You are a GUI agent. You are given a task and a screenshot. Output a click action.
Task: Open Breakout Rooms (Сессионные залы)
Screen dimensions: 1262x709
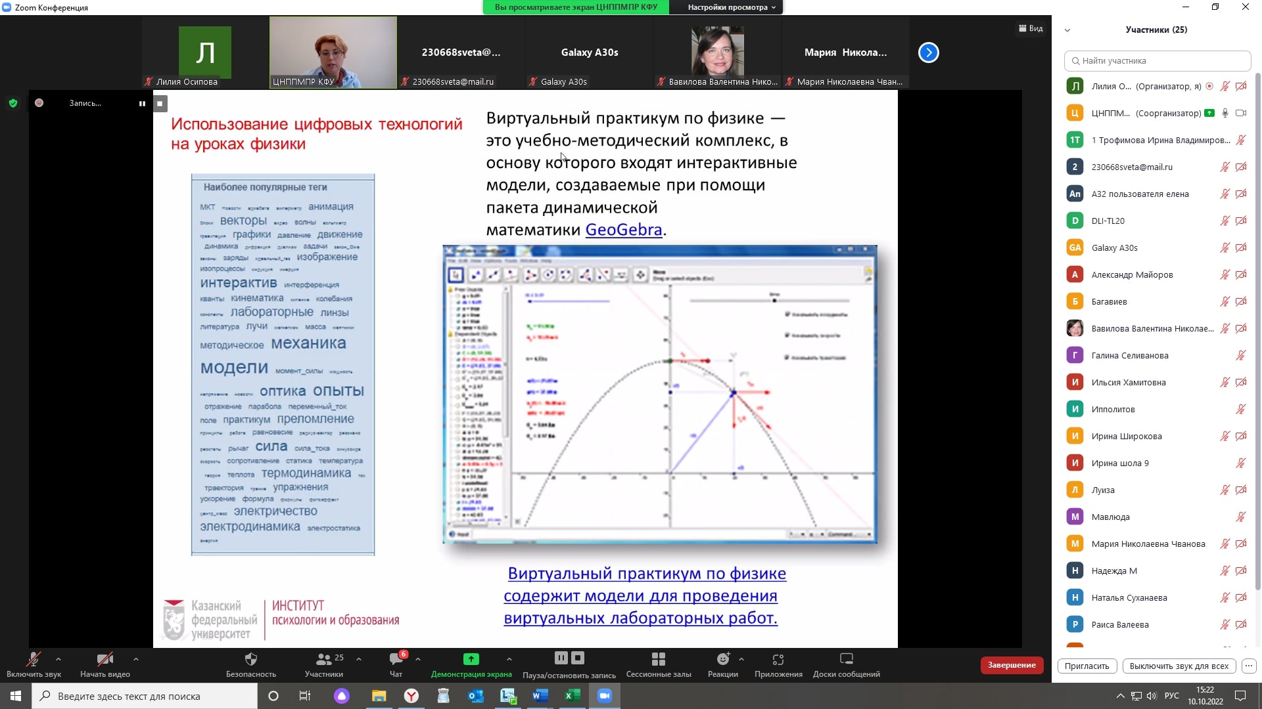point(658,659)
